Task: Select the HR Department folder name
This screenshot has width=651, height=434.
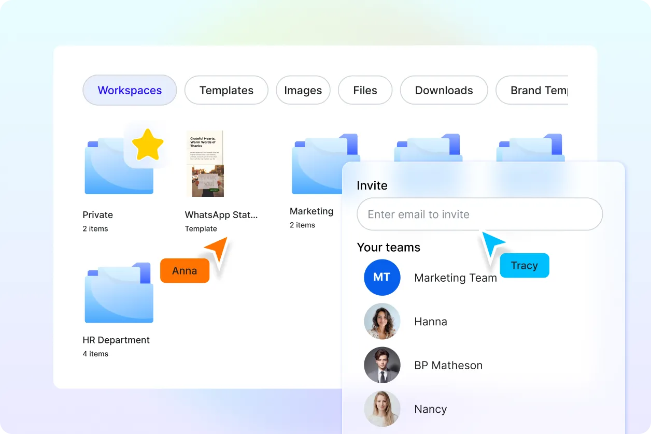Action: click(x=116, y=340)
